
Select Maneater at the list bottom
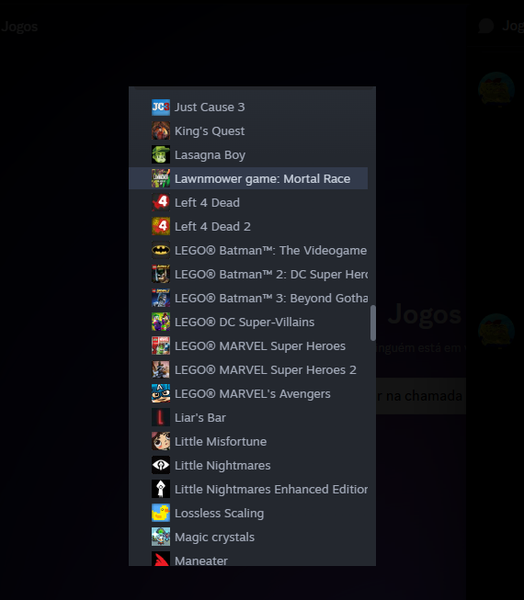(248, 560)
